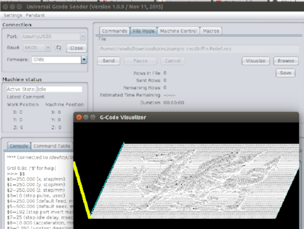
Task: Switch to the Commands tab
Action: coord(115,31)
